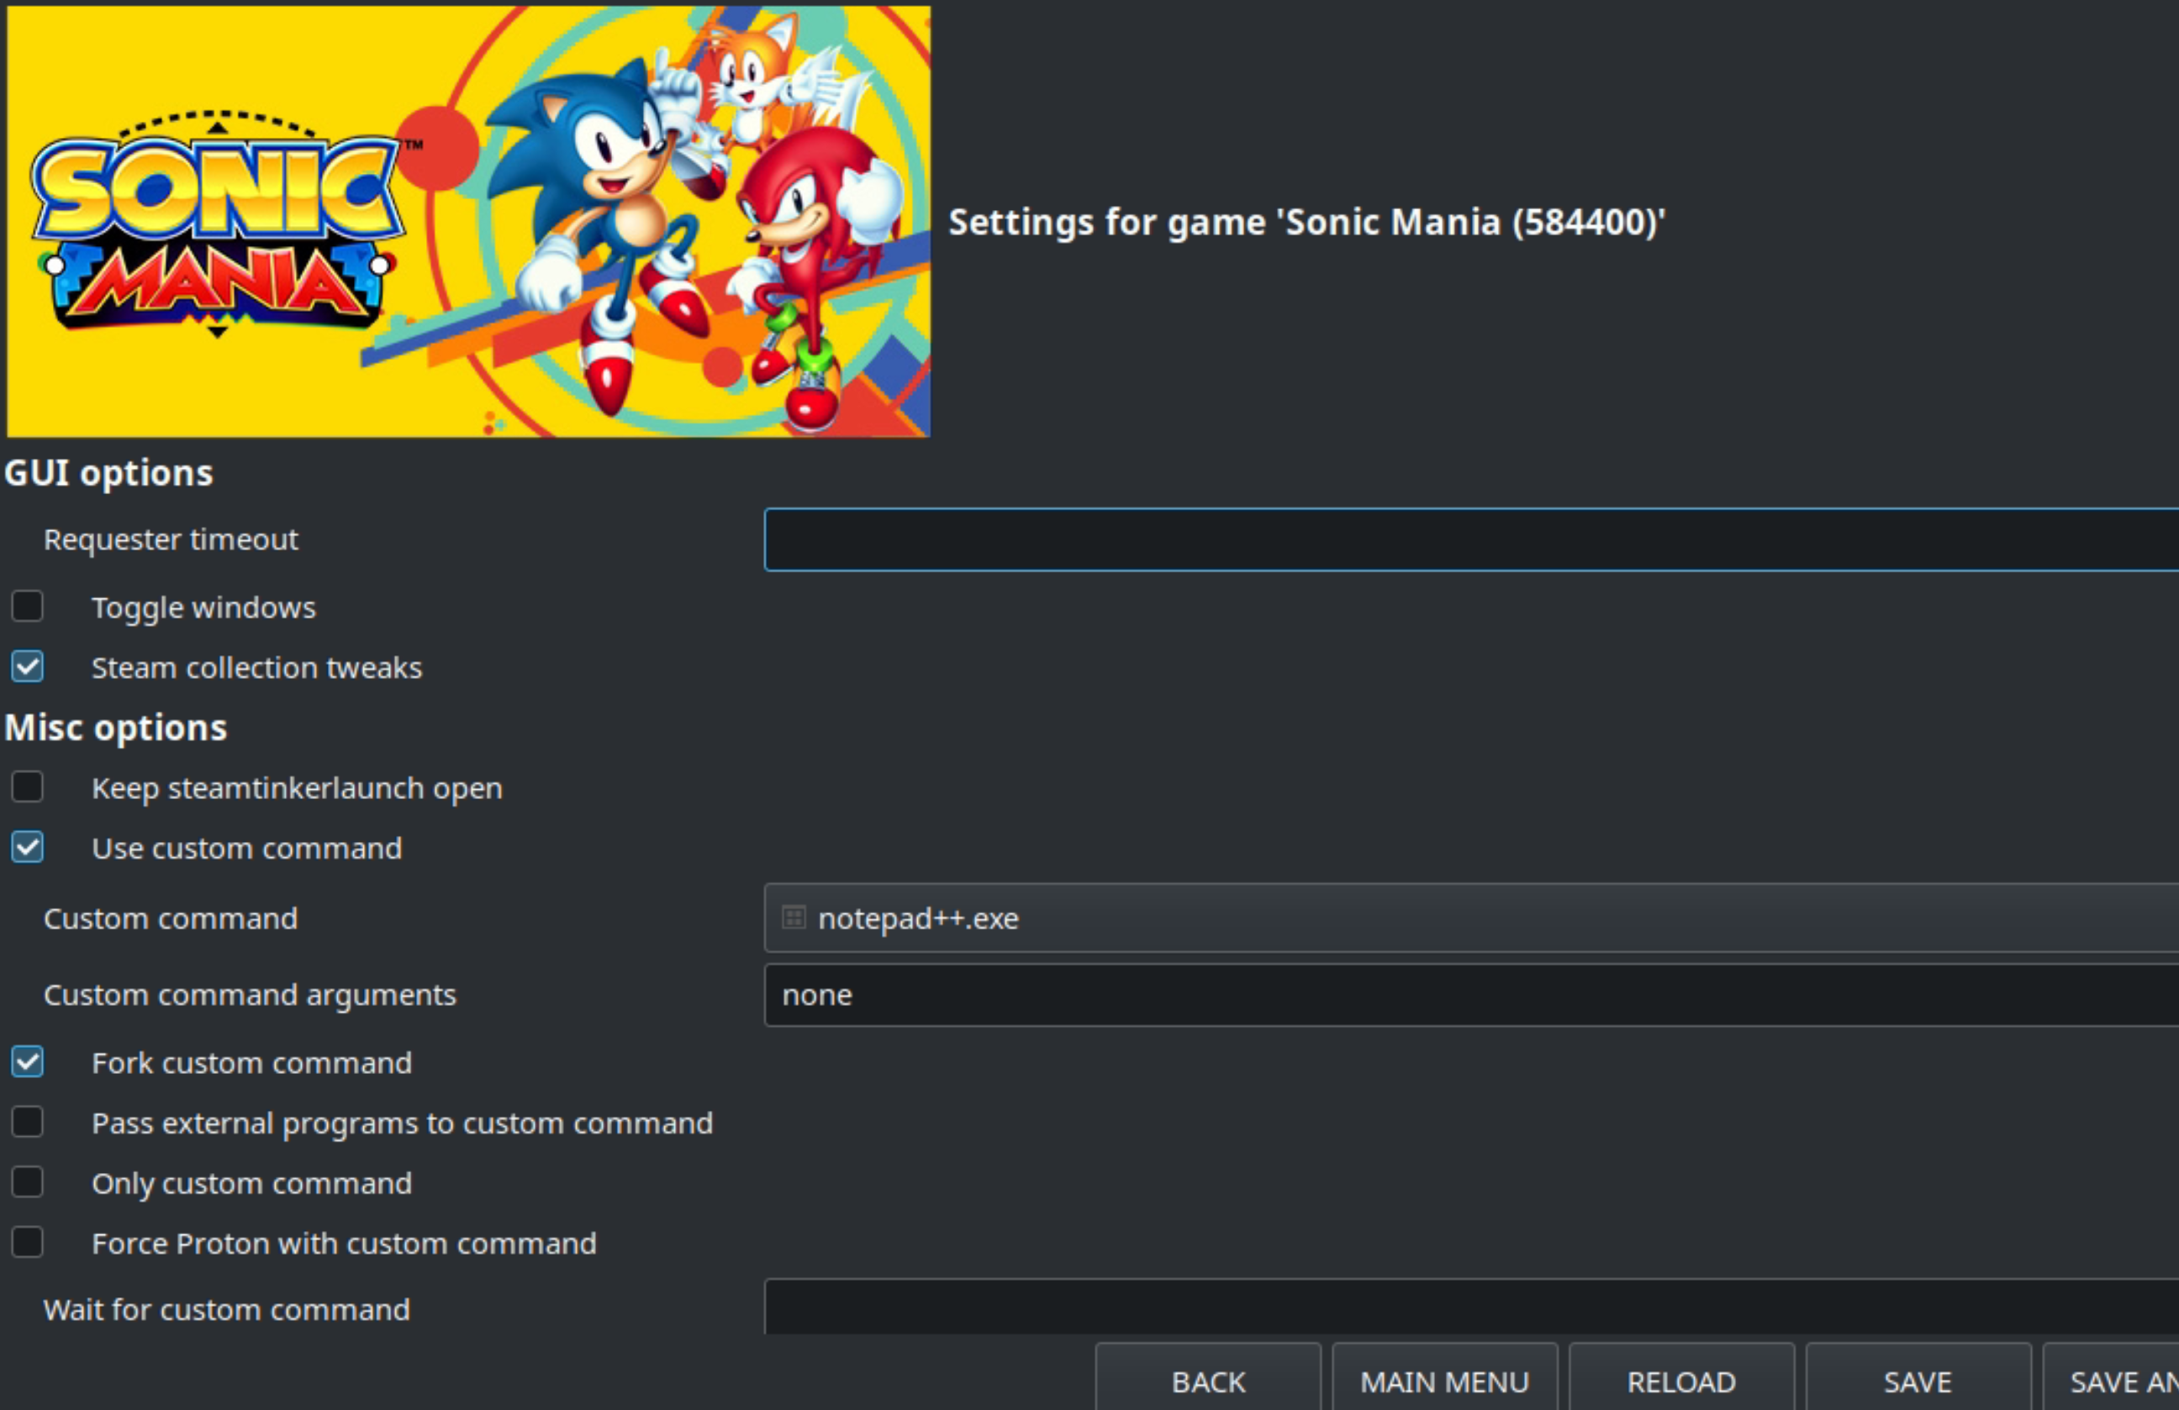
Task: Uncheck Use custom command
Action: point(28,847)
